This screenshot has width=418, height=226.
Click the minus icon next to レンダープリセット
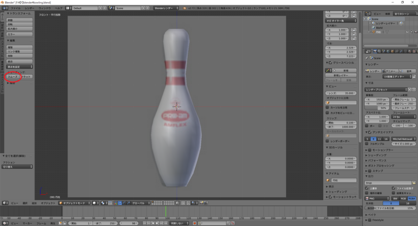tap(414, 90)
